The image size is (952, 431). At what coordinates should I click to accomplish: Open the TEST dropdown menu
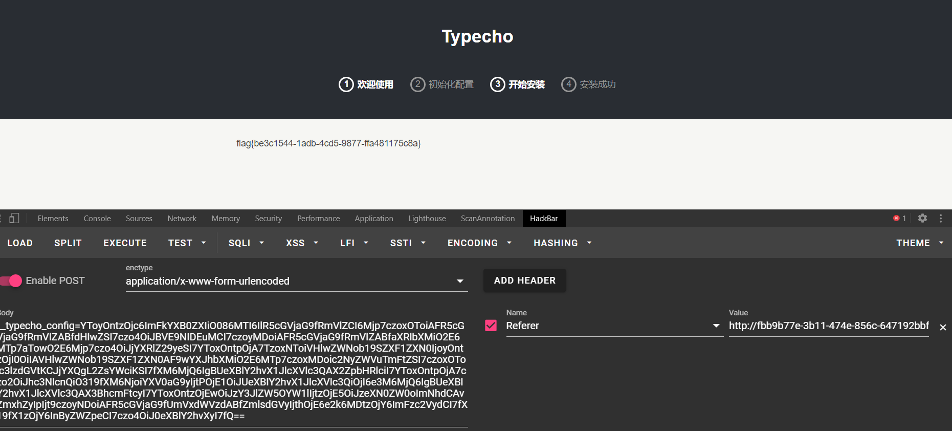click(187, 243)
